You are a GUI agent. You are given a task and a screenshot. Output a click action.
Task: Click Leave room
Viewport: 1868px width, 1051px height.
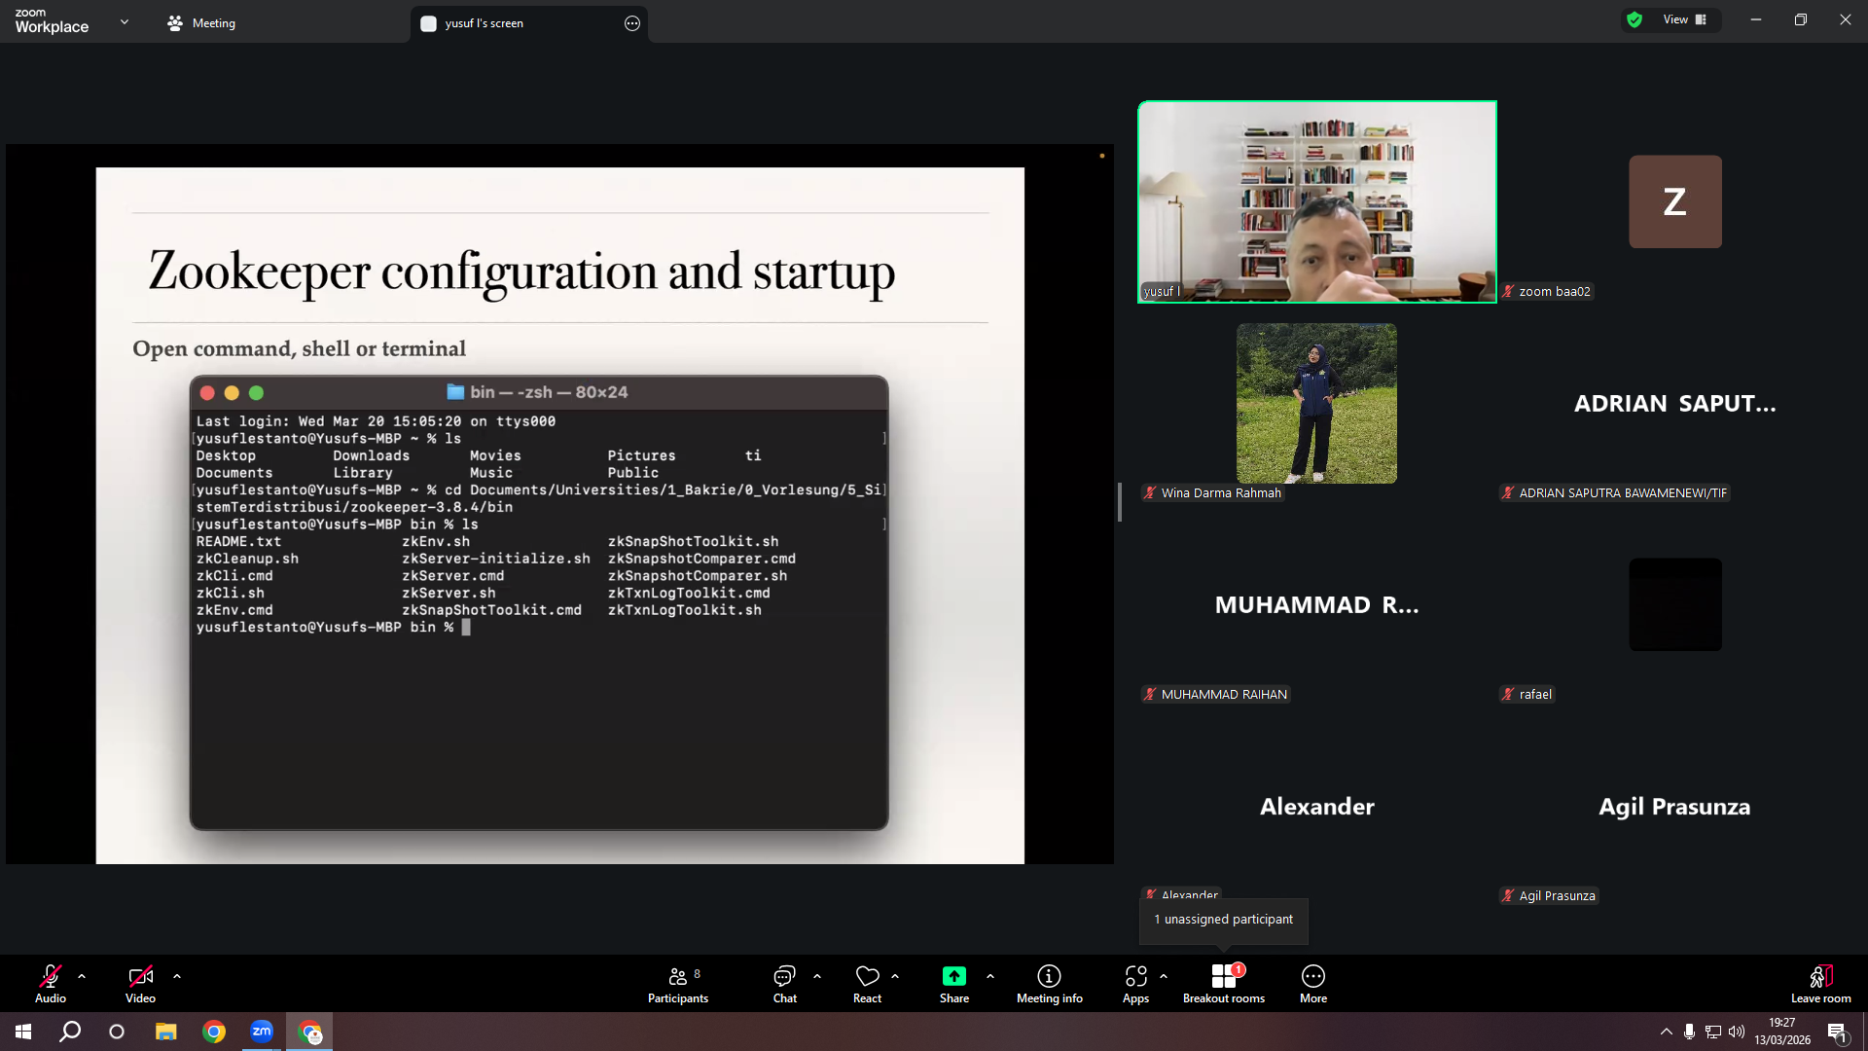point(1821,983)
